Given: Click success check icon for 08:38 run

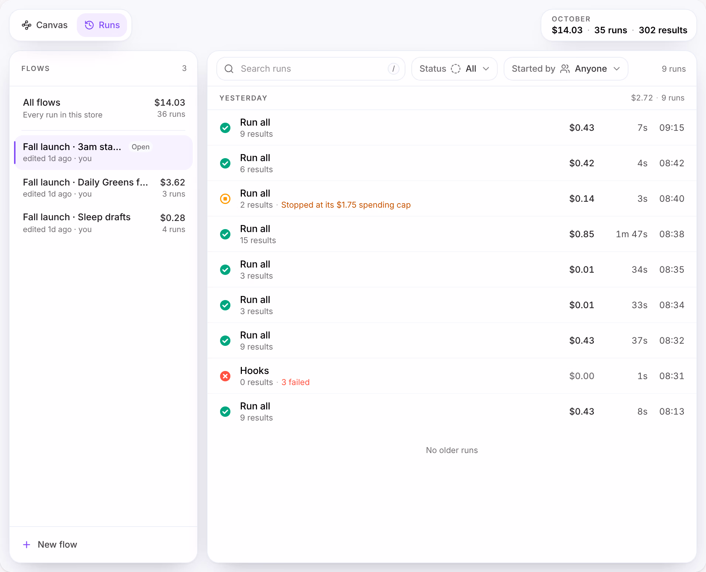Looking at the screenshot, I should click(225, 234).
